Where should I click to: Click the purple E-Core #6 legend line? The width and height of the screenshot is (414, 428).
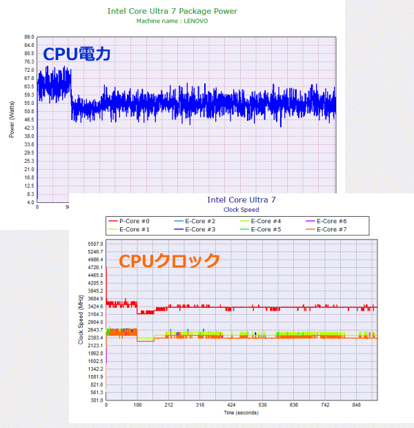(310, 221)
